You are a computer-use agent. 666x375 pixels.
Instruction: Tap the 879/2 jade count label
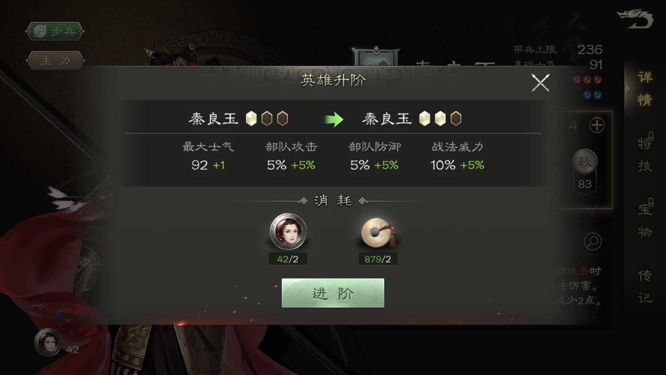coord(377,259)
